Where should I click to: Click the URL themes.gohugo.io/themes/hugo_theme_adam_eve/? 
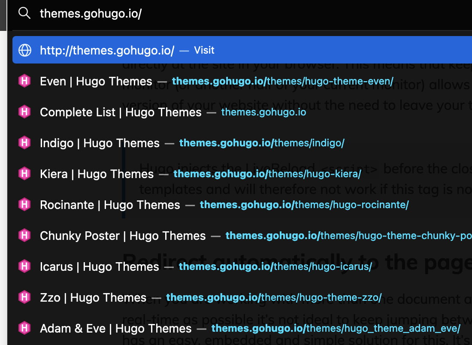point(336,328)
